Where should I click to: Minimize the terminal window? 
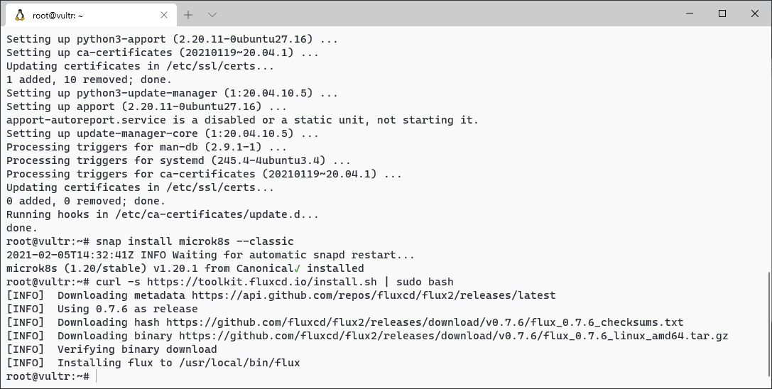point(690,13)
